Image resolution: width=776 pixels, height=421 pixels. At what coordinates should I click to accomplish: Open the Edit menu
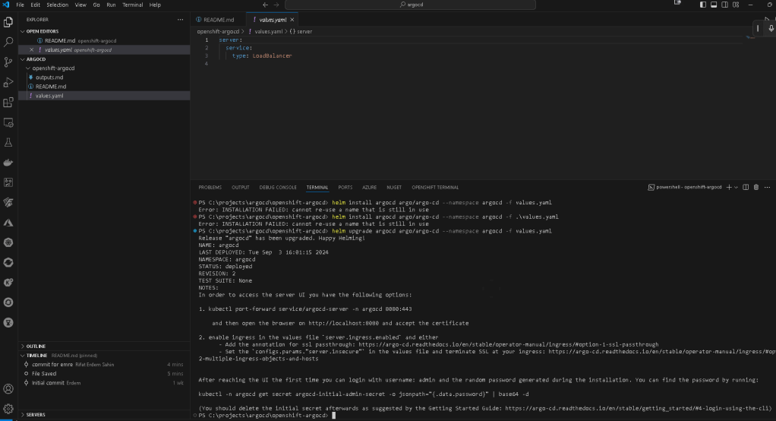point(35,5)
